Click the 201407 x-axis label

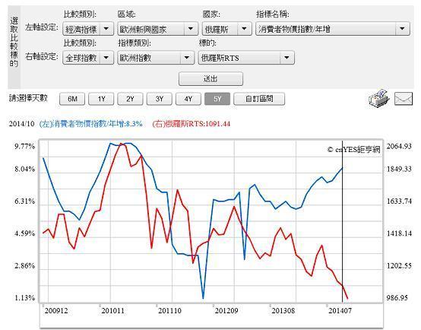(340, 311)
